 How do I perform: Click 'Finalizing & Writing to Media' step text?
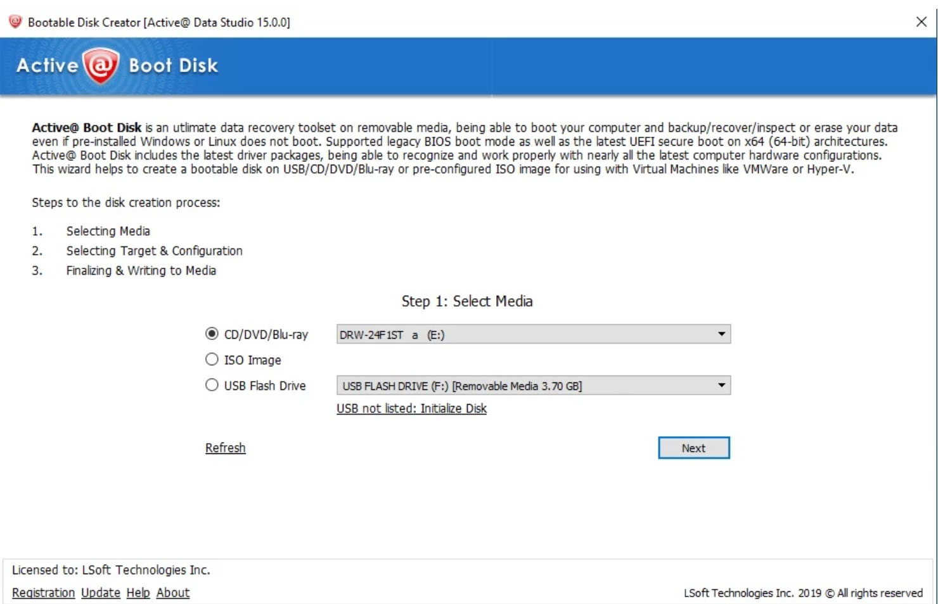pyautogui.click(x=141, y=270)
